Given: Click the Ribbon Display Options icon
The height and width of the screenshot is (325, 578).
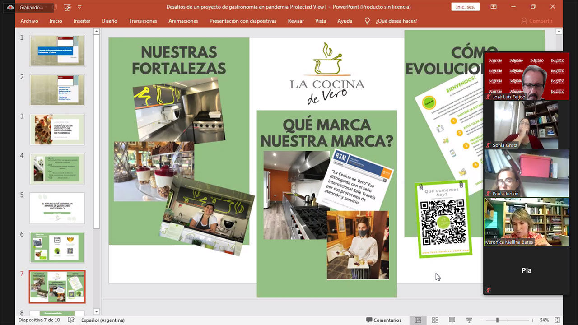Looking at the screenshot, I should point(494,7).
